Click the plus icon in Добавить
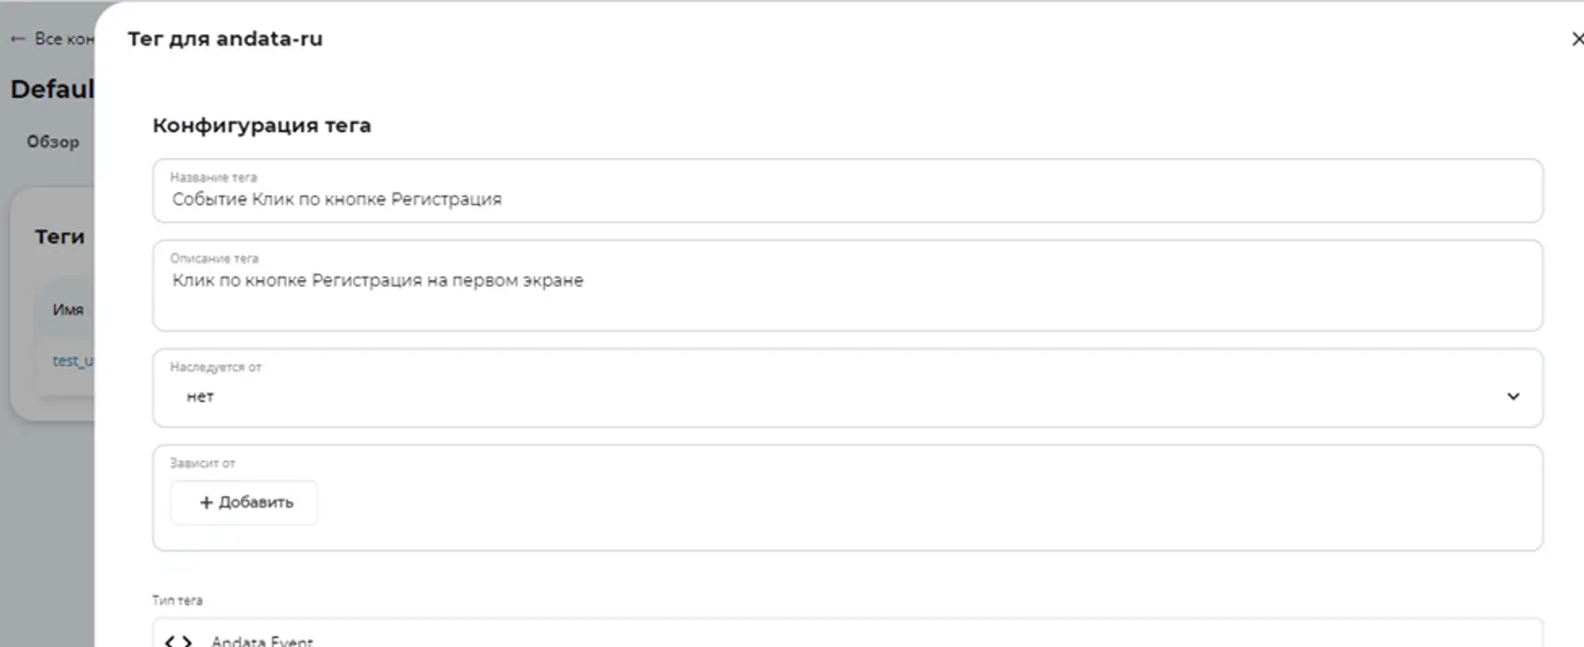The width and height of the screenshot is (1584, 647). (206, 503)
